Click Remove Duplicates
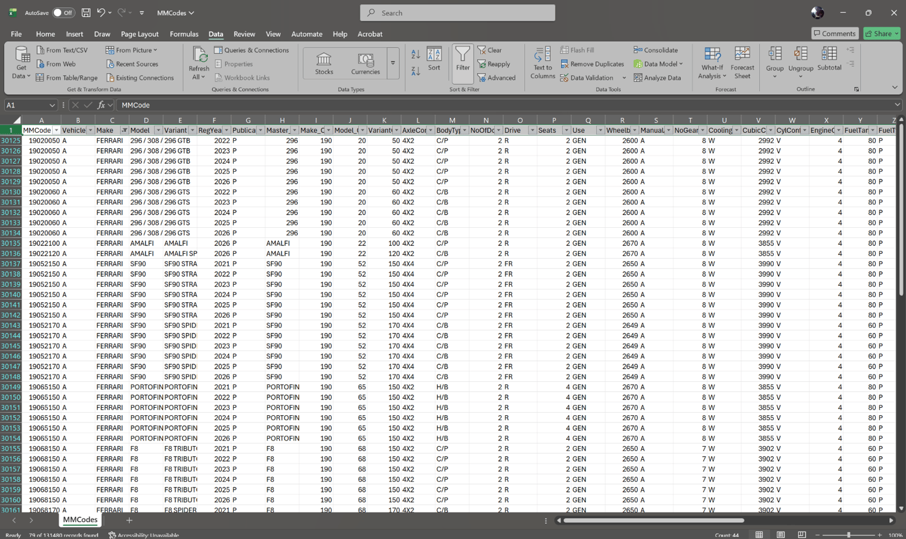 pyautogui.click(x=592, y=64)
